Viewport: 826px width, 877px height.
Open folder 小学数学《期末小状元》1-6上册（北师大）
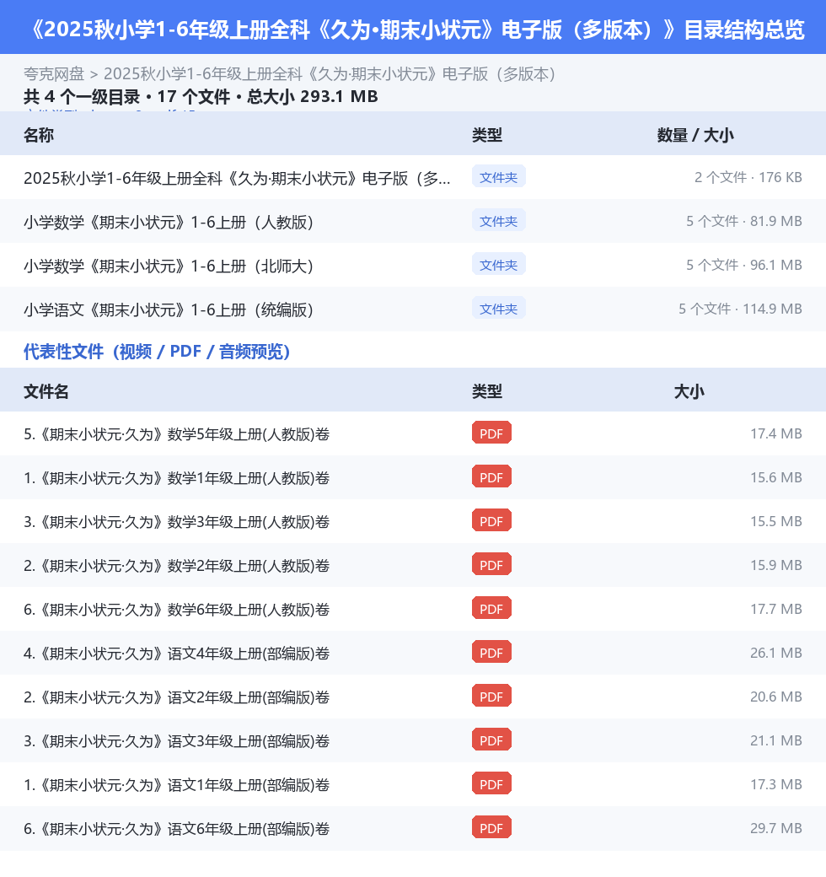(x=169, y=266)
